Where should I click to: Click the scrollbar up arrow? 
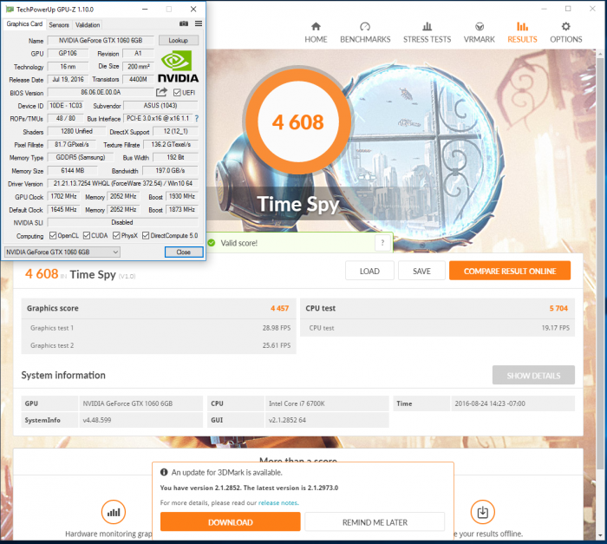600,53
